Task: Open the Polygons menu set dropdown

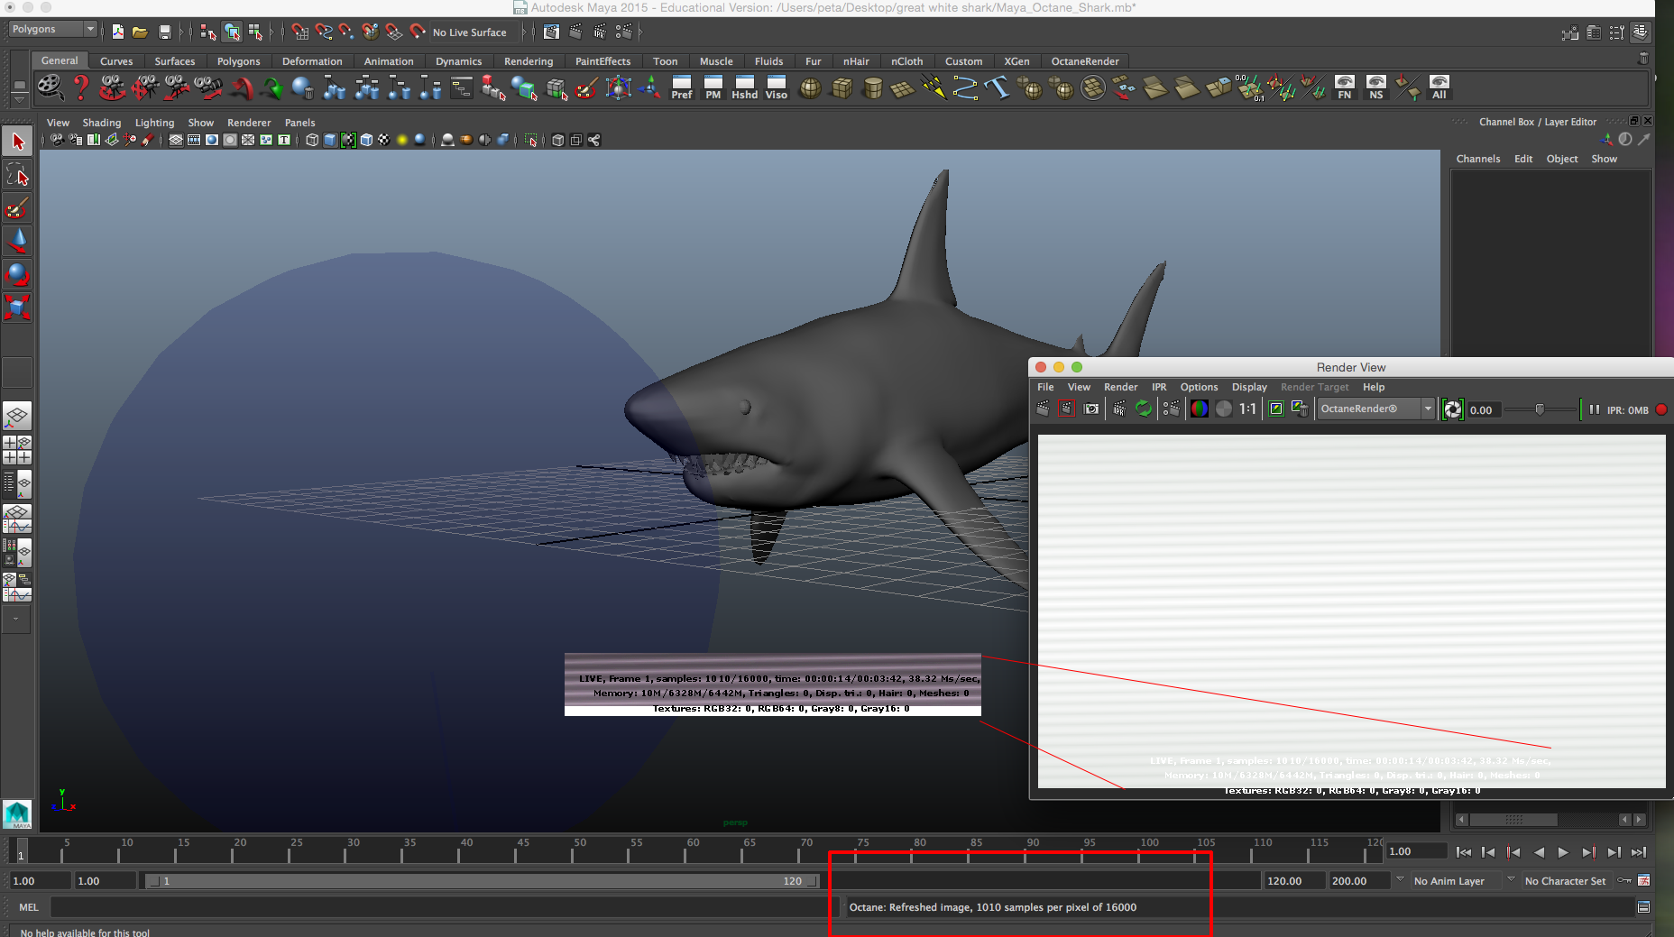Action: coord(52,30)
